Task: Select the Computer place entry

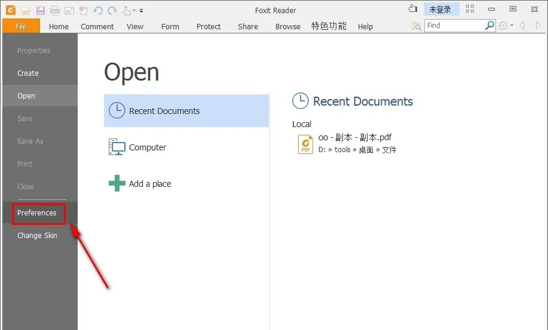Action: (x=186, y=147)
